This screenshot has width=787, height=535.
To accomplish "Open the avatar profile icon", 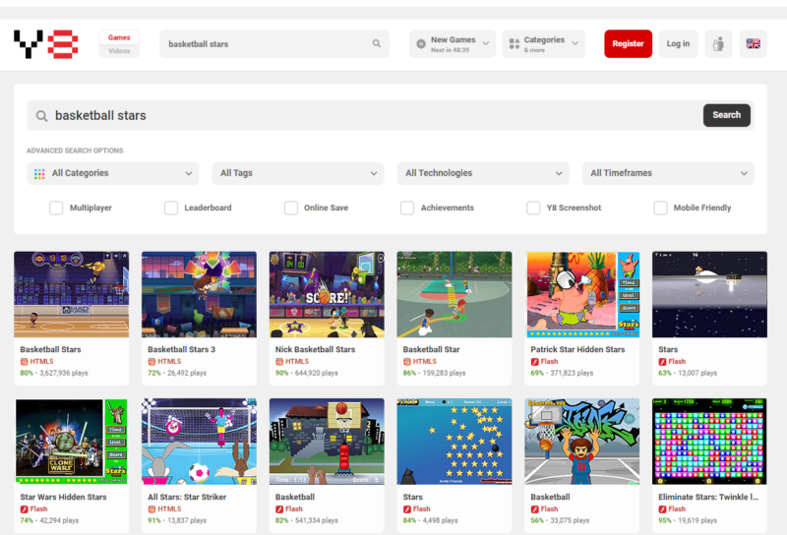I will pos(718,44).
